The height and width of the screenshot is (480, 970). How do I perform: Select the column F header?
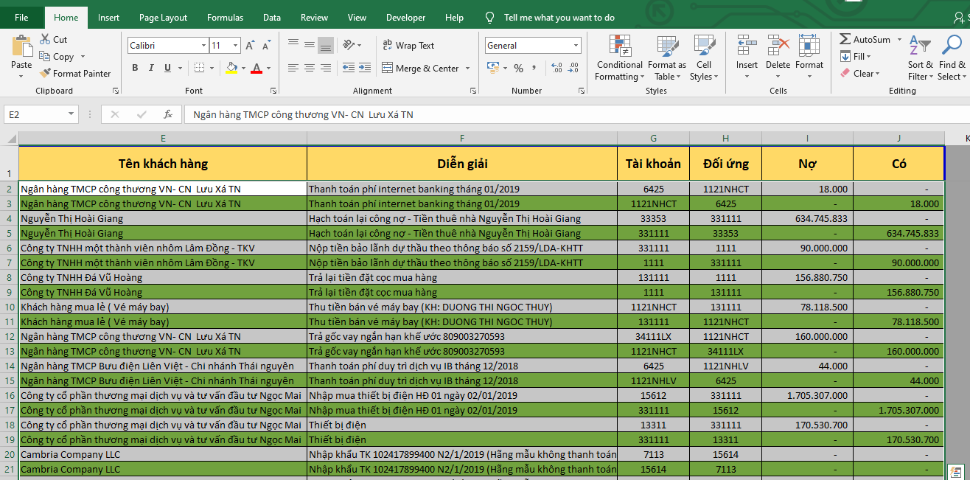click(x=461, y=138)
